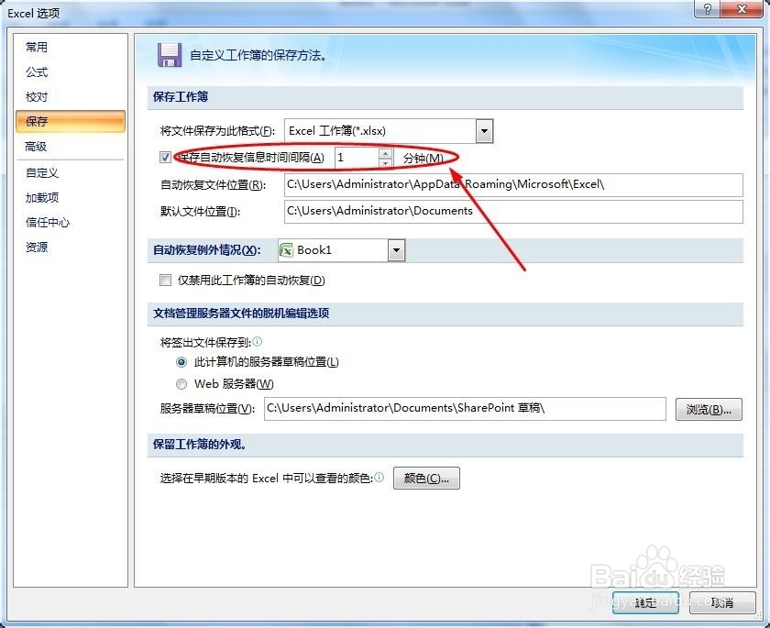Click info icon next to 将签出文件保存到
Screen dimensions: 770x628
click(258, 341)
